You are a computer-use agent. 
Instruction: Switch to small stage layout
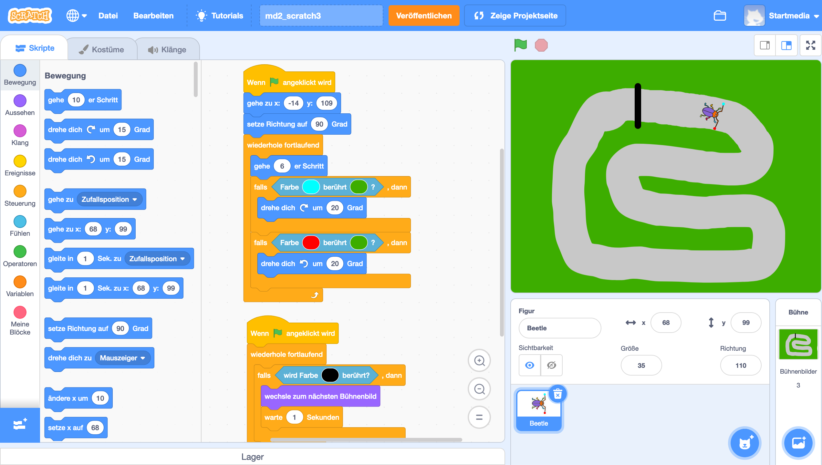pos(765,45)
